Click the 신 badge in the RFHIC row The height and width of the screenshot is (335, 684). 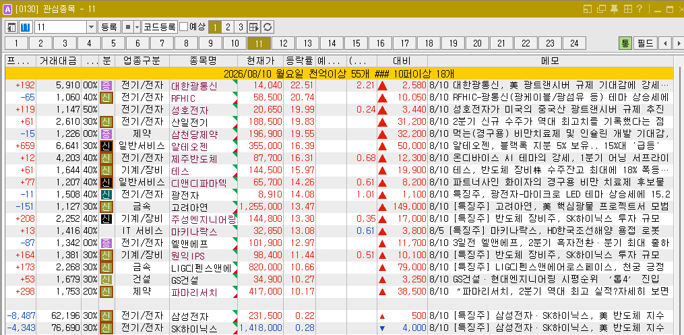point(106,98)
